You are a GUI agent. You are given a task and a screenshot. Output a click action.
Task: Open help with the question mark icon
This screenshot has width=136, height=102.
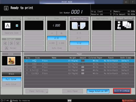point(133,2)
